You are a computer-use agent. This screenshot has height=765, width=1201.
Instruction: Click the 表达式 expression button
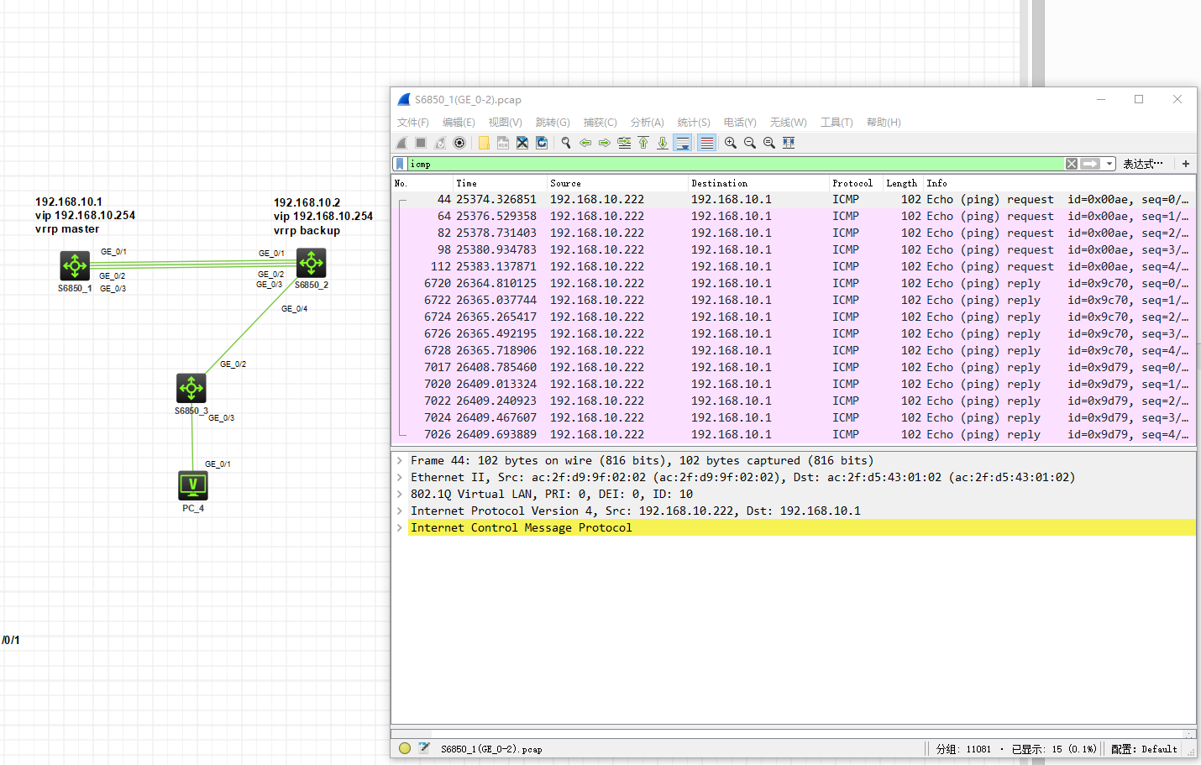point(1142,164)
